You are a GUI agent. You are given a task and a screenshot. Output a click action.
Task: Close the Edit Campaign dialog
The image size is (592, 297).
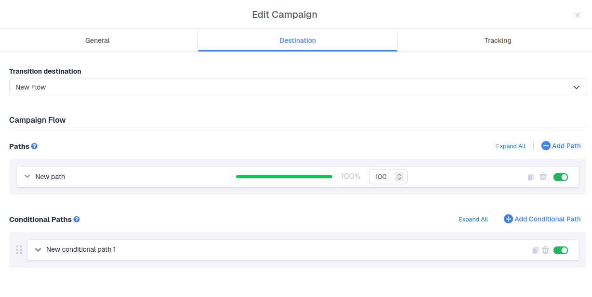(578, 15)
